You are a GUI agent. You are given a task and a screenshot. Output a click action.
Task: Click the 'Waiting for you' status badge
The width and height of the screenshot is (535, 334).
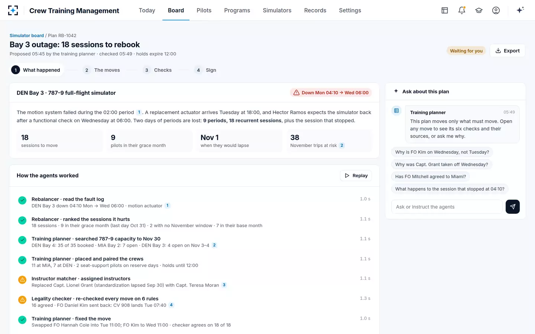466,51
